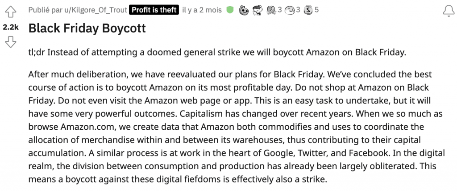This screenshot has width=457, height=191.
Task: Downvote the Black Friday Boycott post
Action: click(11, 42)
